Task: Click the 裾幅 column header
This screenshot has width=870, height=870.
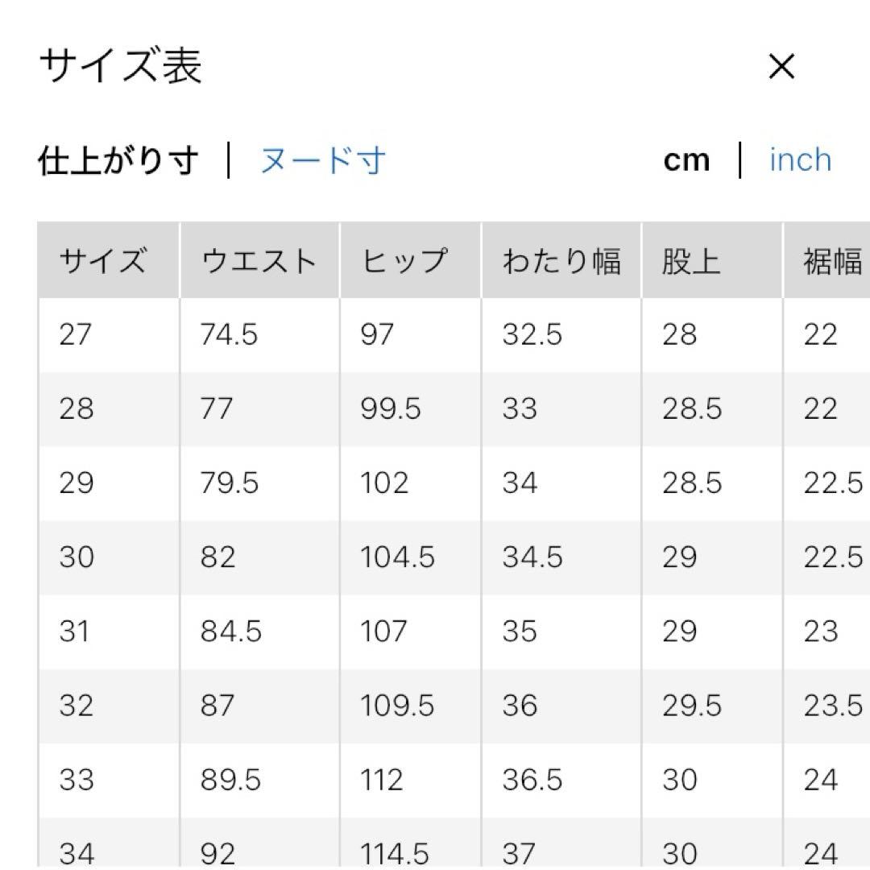Action: (832, 262)
